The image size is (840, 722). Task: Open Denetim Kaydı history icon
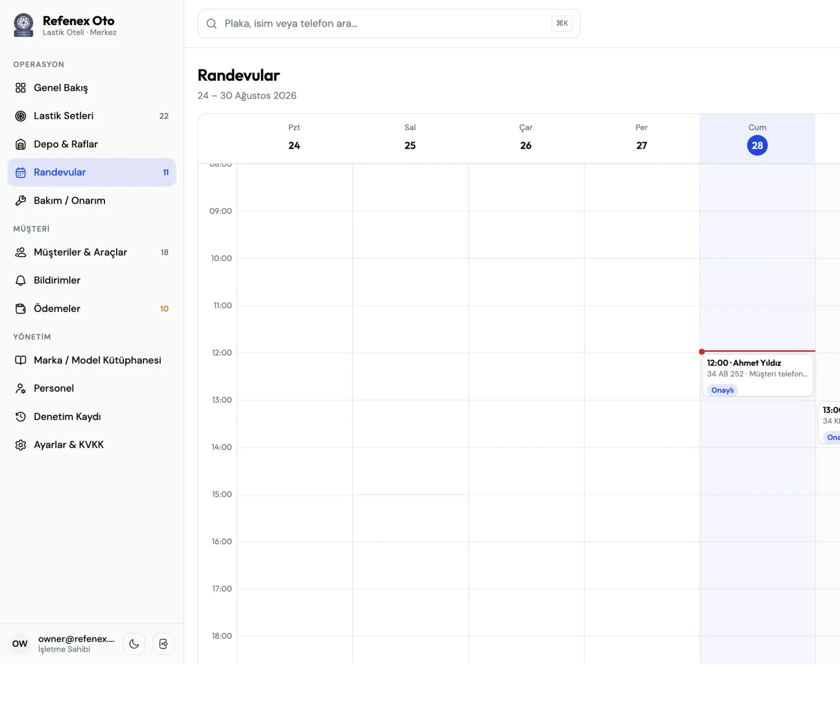tap(20, 416)
